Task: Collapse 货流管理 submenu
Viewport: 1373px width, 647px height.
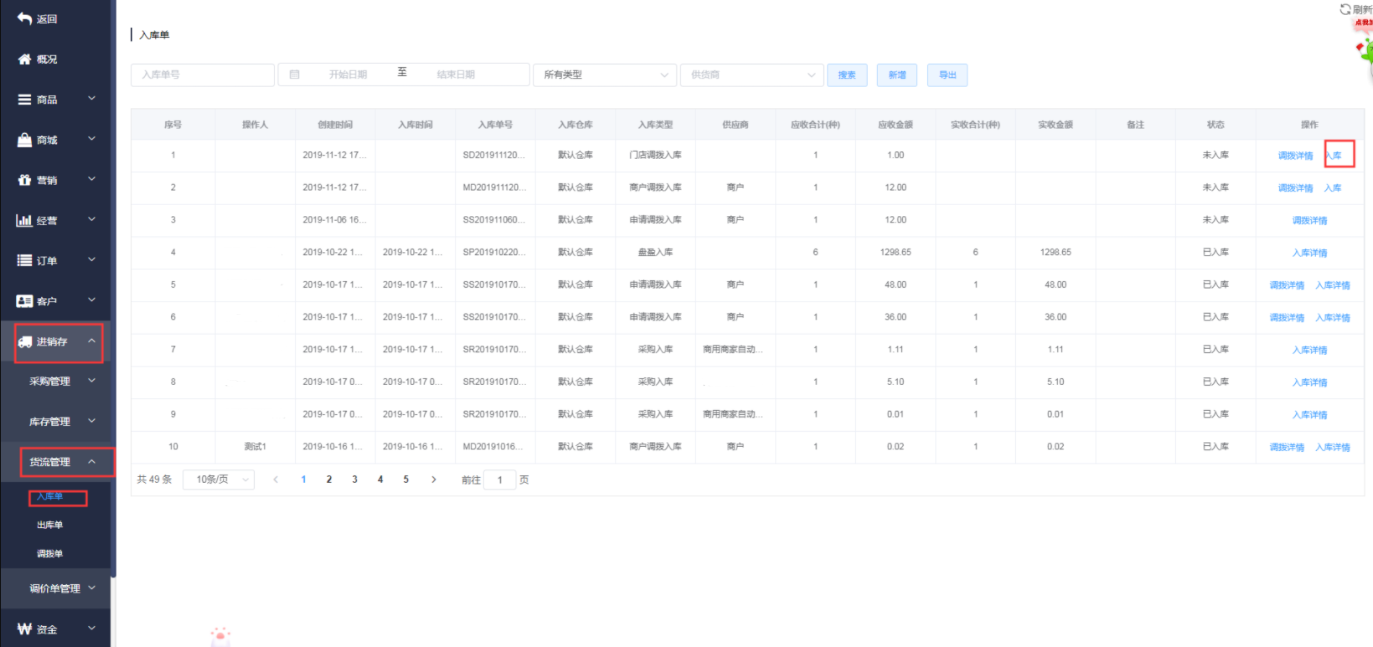Action: click(x=56, y=461)
